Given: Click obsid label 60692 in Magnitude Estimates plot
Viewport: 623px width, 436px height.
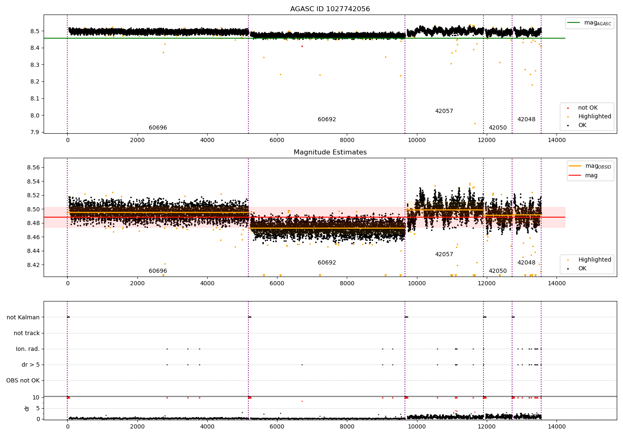Looking at the screenshot, I should (x=327, y=263).
